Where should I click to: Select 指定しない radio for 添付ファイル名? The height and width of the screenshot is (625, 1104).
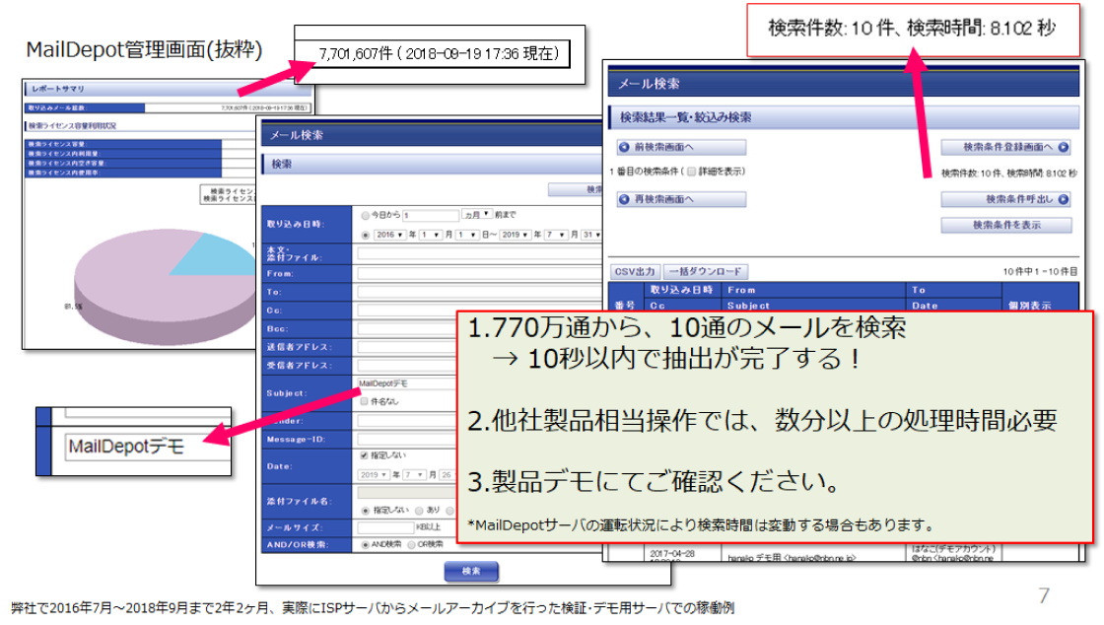coord(366,511)
